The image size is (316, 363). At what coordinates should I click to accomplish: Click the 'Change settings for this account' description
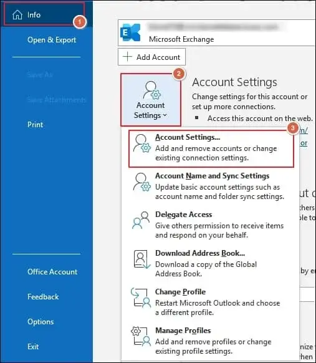249,102
